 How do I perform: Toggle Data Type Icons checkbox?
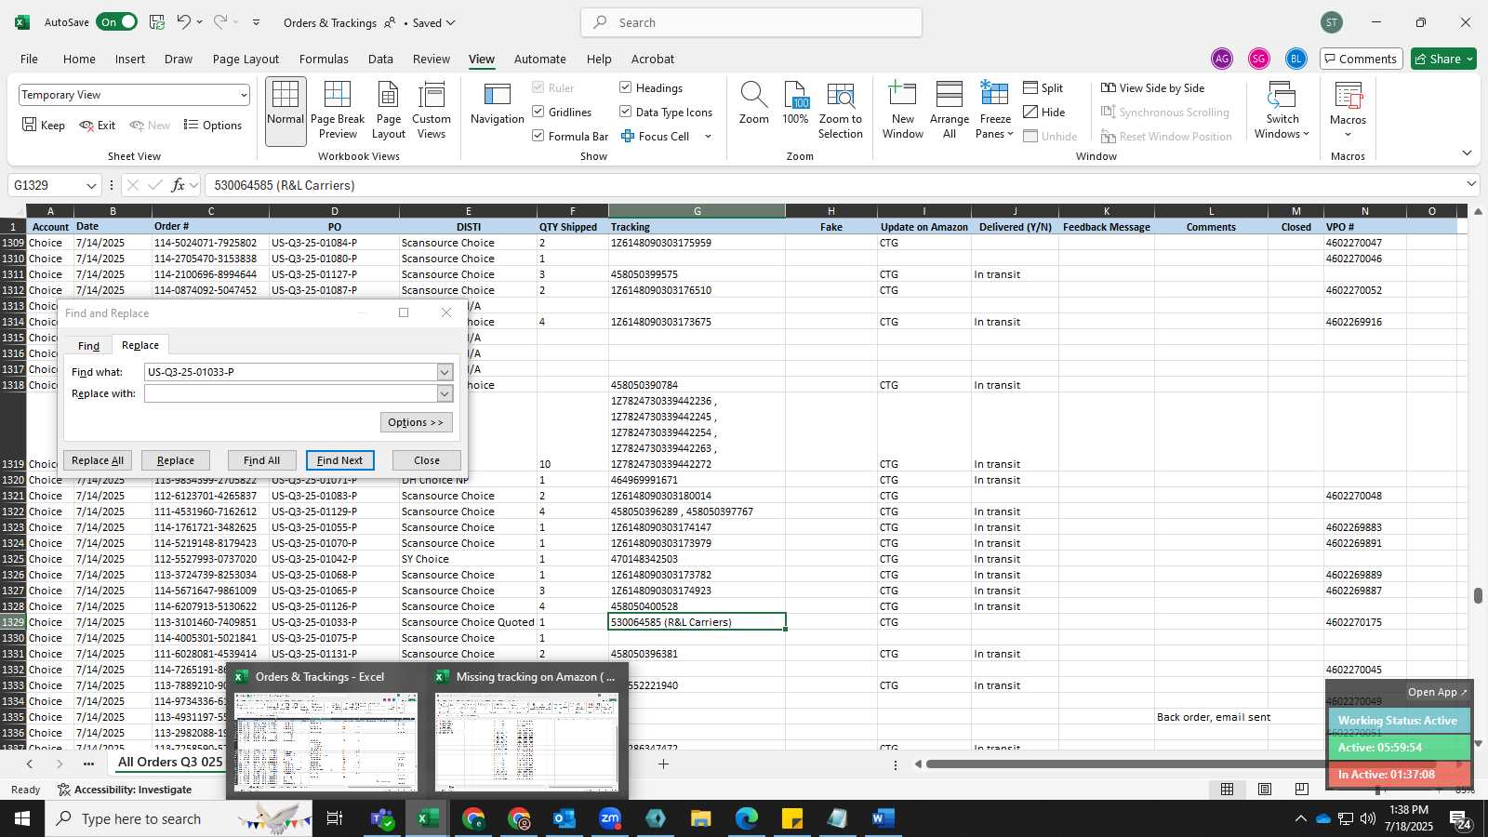pyautogui.click(x=626, y=112)
